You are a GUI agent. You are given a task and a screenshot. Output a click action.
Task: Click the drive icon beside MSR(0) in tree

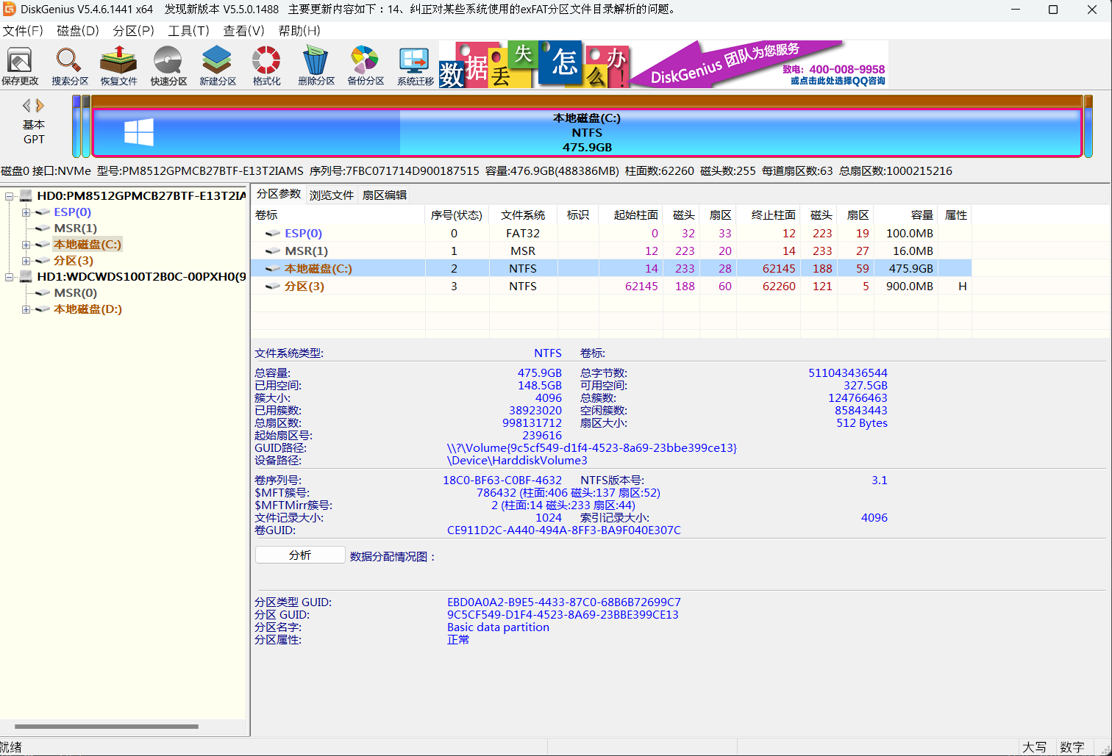tap(43, 293)
